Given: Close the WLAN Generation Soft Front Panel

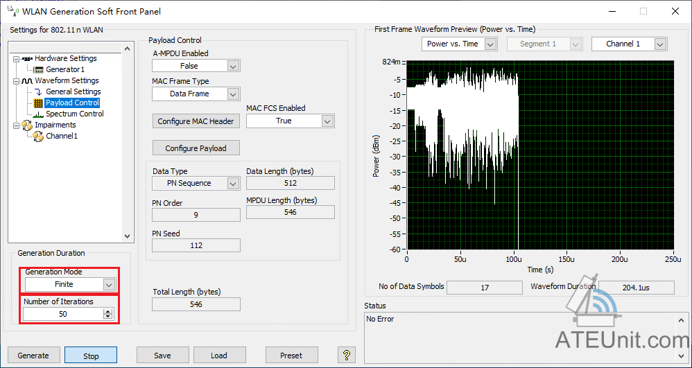Looking at the screenshot, I should [675, 12].
